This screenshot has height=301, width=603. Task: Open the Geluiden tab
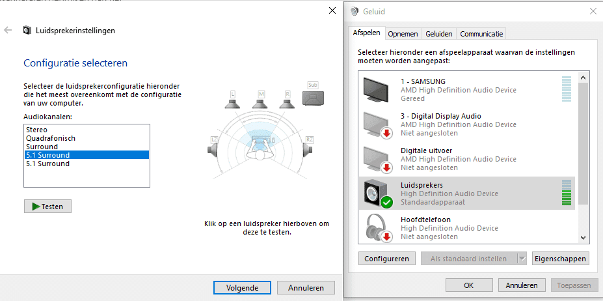point(439,34)
